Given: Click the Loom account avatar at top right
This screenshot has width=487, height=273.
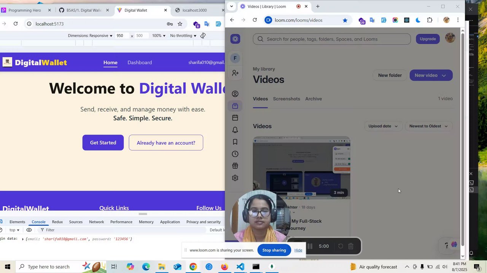Looking at the screenshot, I should (450, 38).
